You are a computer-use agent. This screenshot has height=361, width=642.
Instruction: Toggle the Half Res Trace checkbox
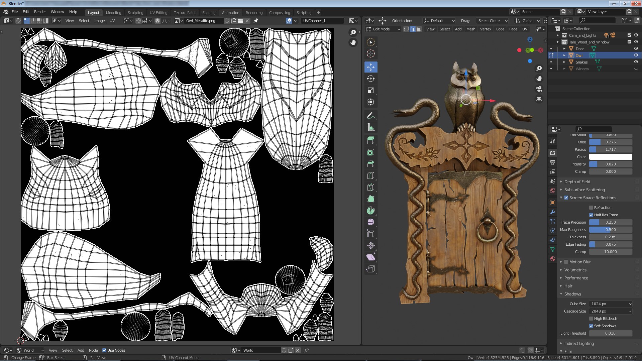[x=591, y=215]
